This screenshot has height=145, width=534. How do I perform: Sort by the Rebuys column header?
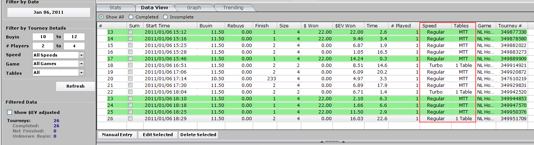tap(239, 26)
